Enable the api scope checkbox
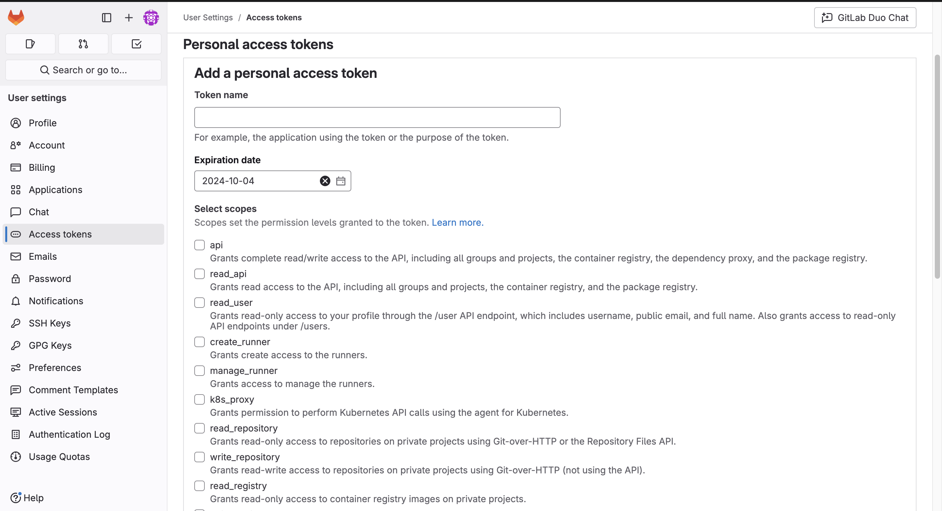This screenshot has width=942, height=511. (x=199, y=245)
